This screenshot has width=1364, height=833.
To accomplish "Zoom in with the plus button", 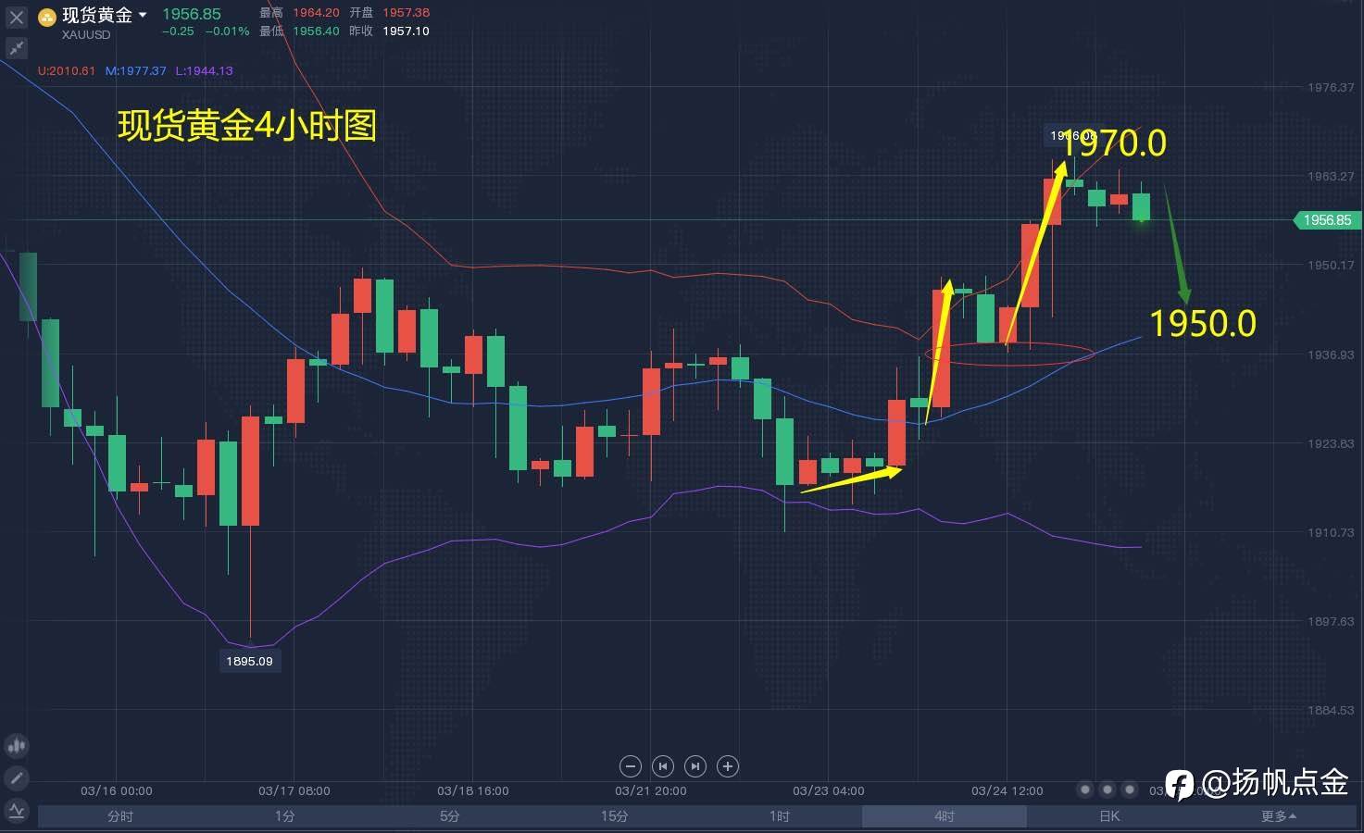I will pyautogui.click(x=728, y=766).
